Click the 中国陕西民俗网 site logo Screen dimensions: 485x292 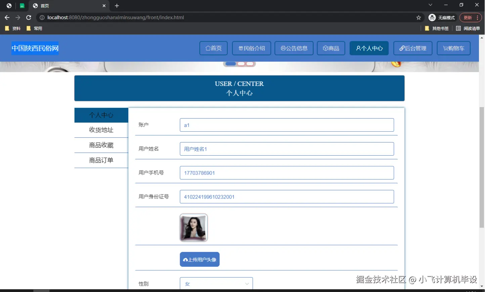tap(35, 48)
